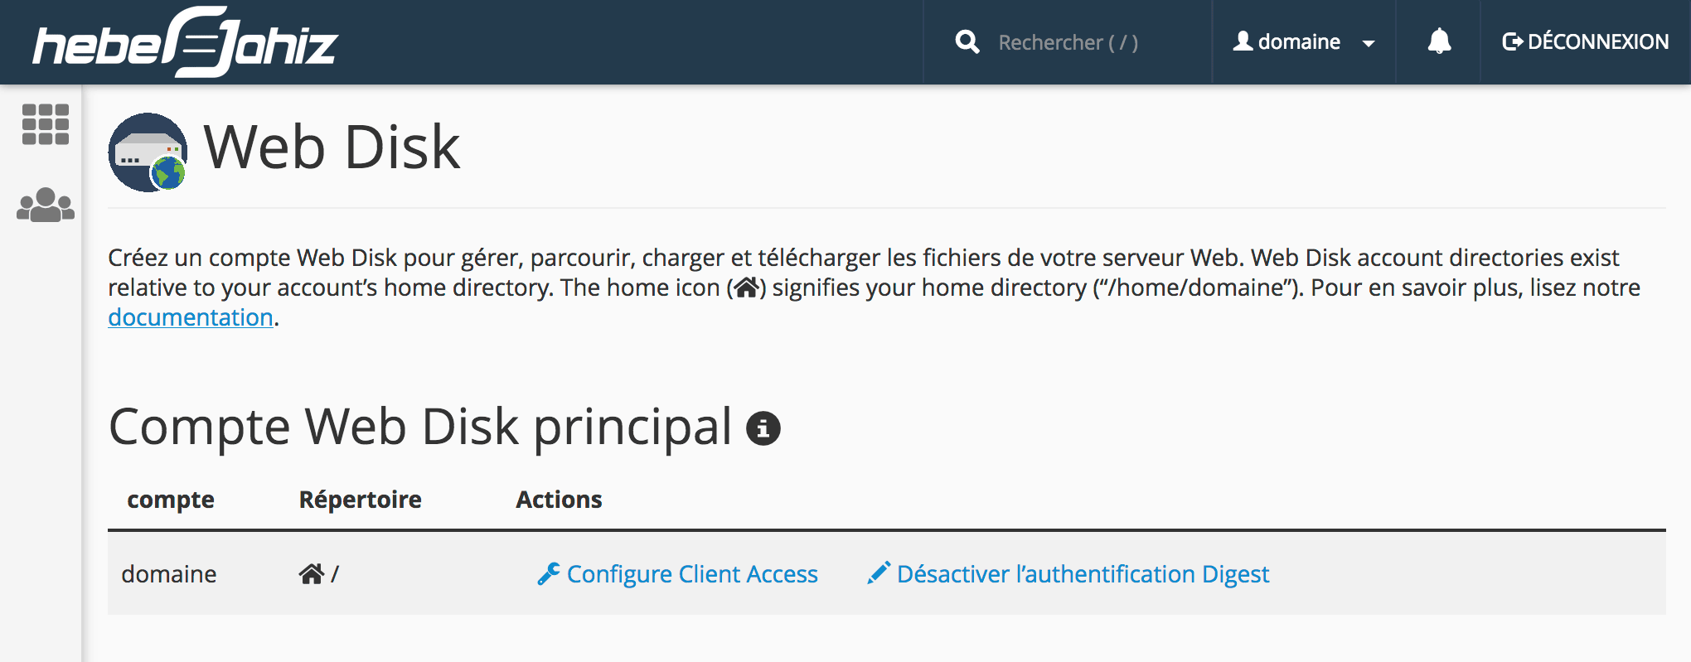
Task: Open the notifications bell
Action: (x=1440, y=41)
